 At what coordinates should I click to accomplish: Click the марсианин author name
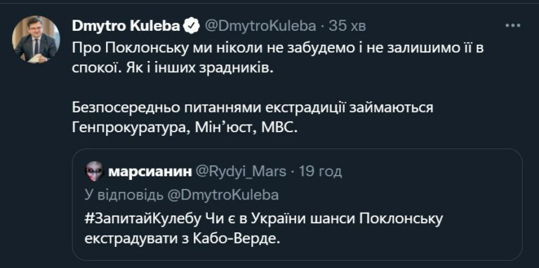point(150,171)
